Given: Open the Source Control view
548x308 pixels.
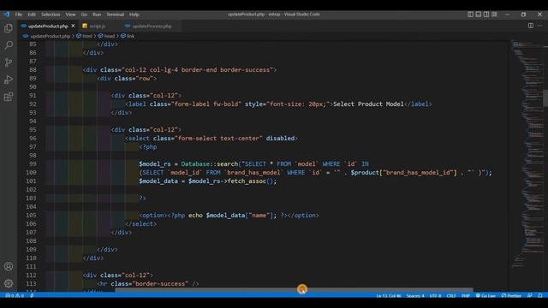Looking at the screenshot, I should point(9,62).
